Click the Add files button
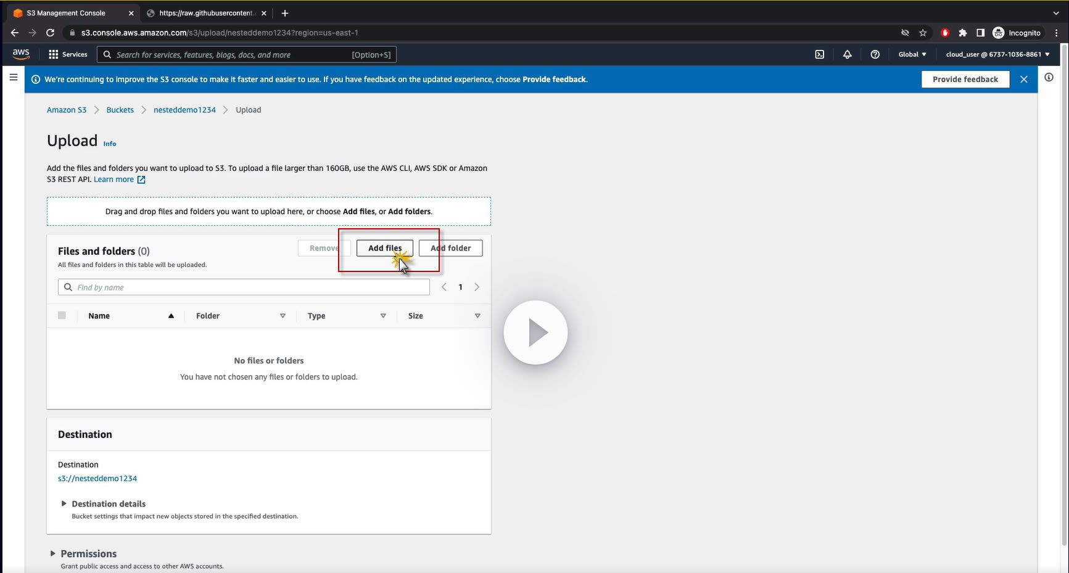The image size is (1069, 573). click(384, 248)
